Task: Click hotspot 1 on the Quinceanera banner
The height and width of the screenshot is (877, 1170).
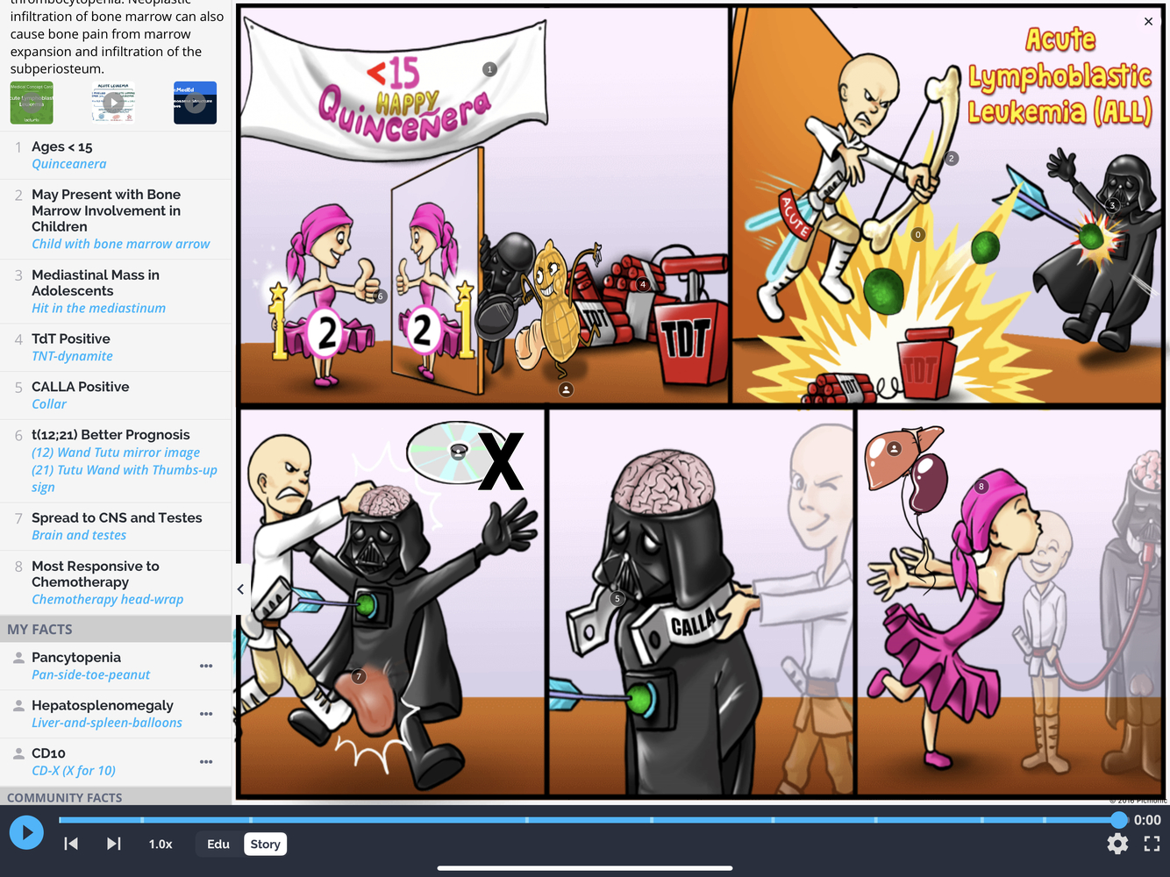Action: 489,69
